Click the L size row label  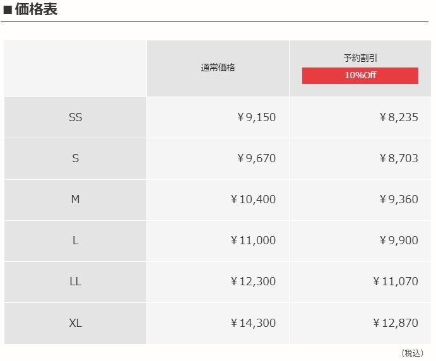coord(75,240)
